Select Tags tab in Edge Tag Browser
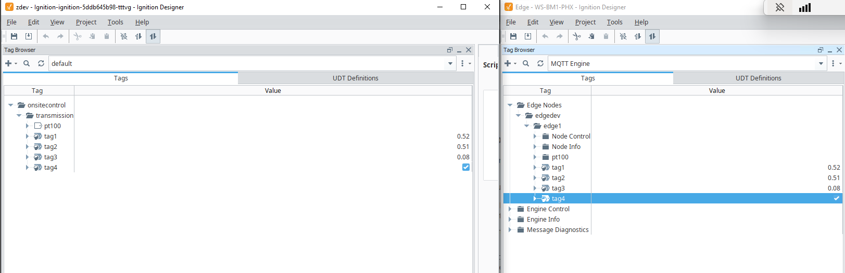This screenshot has height=273, width=845. point(588,78)
